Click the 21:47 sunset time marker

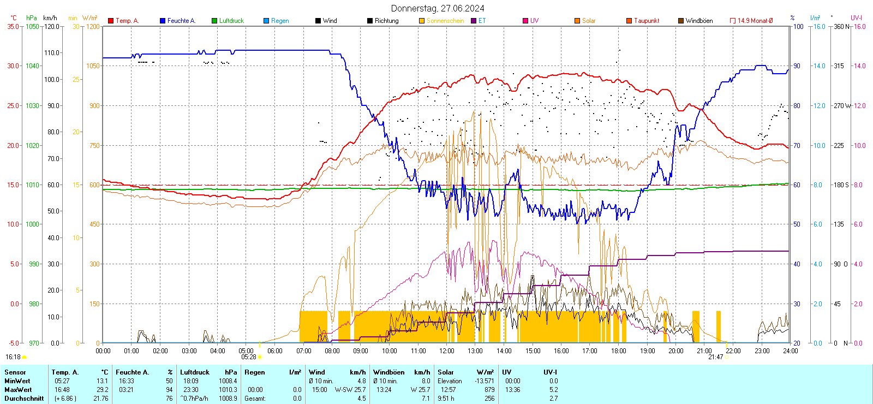point(715,357)
